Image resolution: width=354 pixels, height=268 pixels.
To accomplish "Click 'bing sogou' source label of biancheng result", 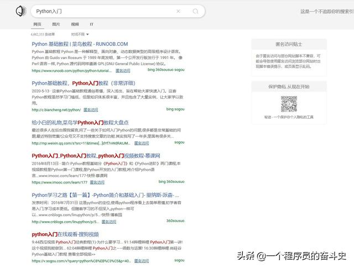I will point(175,109).
